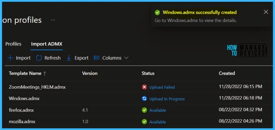
Task: Click the green success icon in the notification
Action: [x=157, y=13]
